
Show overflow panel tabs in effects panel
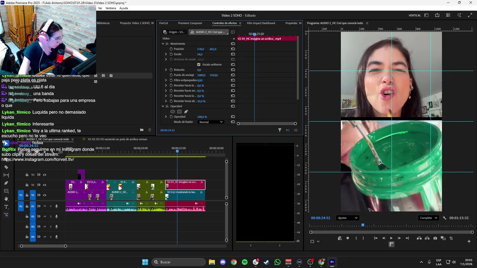tap(300, 23)
